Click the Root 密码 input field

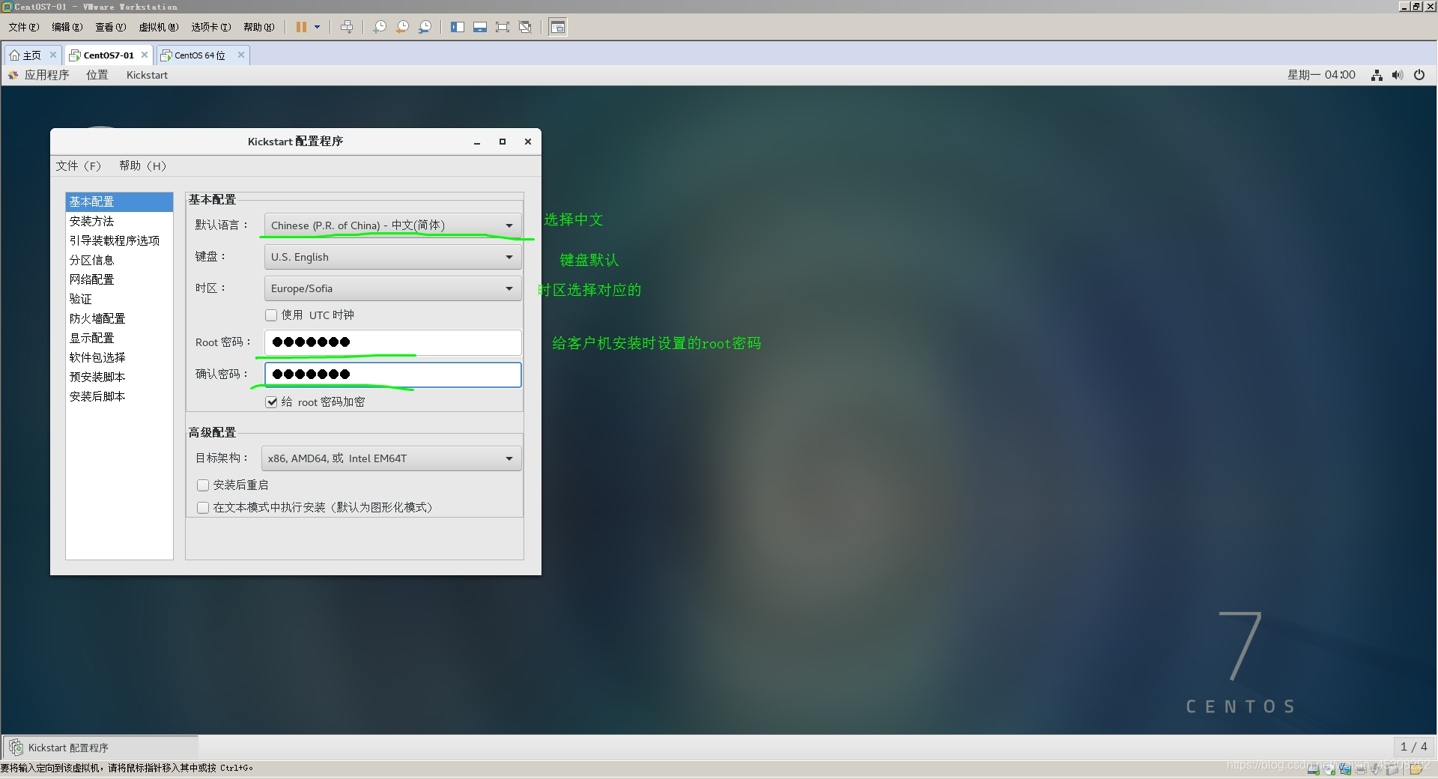coord(392,342)
